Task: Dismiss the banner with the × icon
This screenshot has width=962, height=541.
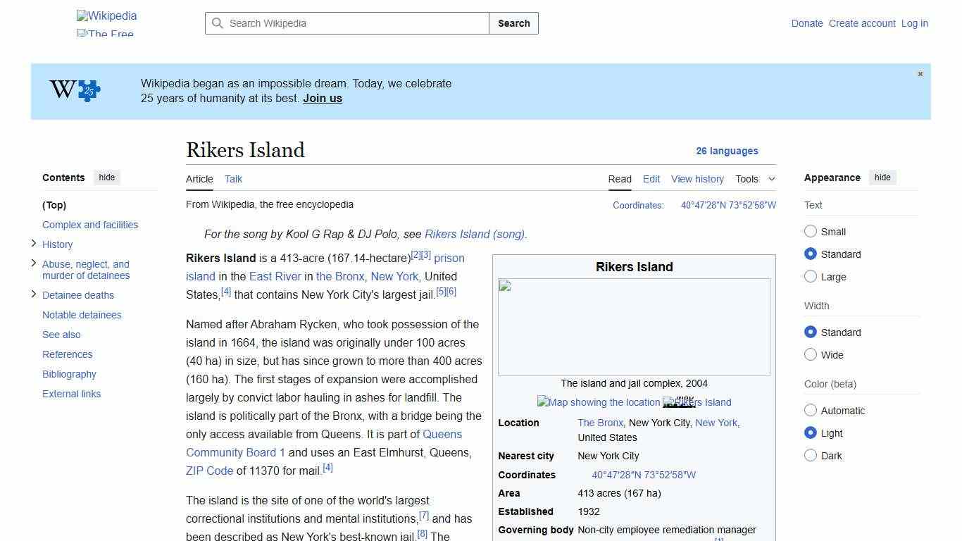Action: click(920, 73)
